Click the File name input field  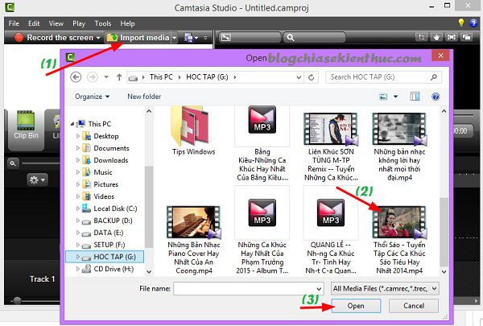248,289
